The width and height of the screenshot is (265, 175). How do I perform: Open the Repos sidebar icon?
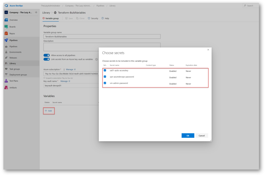tap(6, 33)
